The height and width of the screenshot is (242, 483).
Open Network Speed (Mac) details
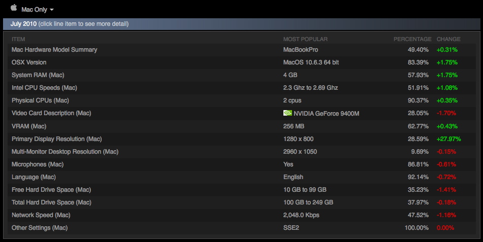coord(242,215)
